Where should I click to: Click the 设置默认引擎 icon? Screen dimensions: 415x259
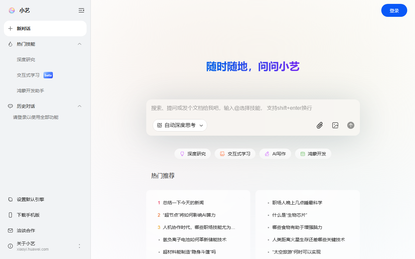tap(10, 199)
